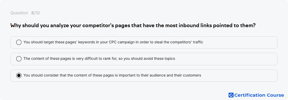
Task: Click the word 'topics' ending the second answer
Action: pos(170,59)
